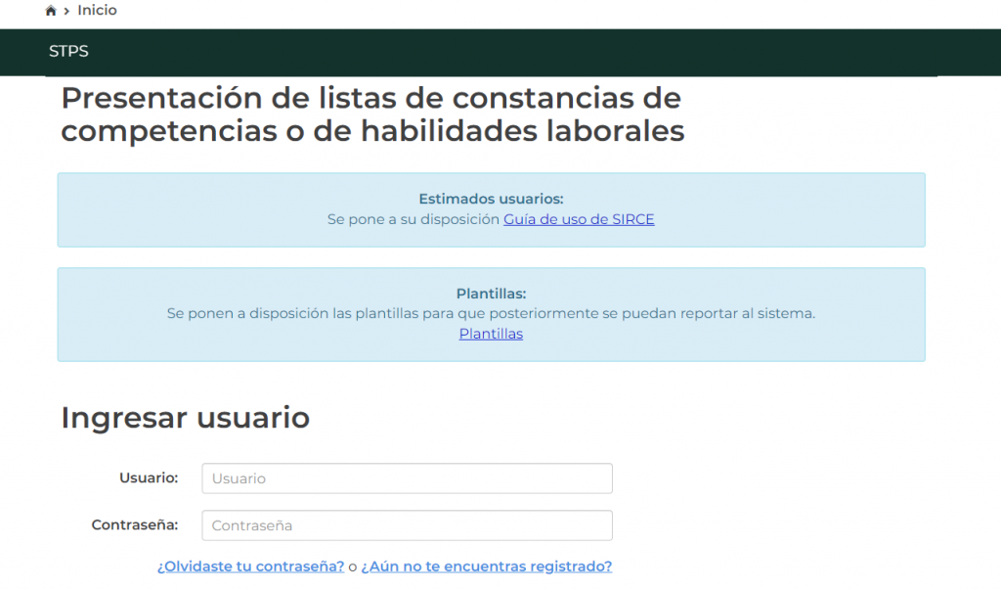
Task: Open the Plantillas download link
Action: (491, 334)
